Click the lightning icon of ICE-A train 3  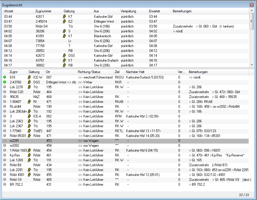[29, 116]
